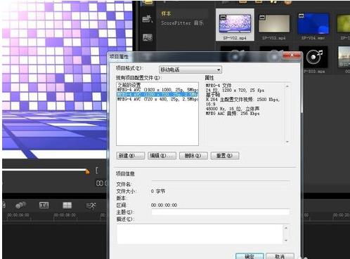Click the MPEG AAC 音频 256 Kbps line
350x259 pixels.
(233, 114)
